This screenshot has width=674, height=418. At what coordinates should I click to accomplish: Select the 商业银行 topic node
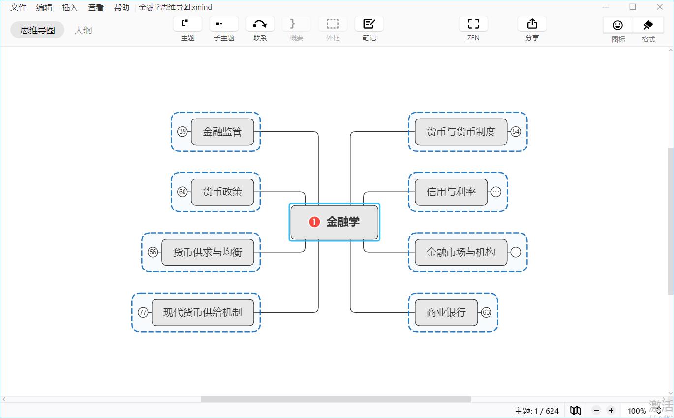(x=446, y=312)
